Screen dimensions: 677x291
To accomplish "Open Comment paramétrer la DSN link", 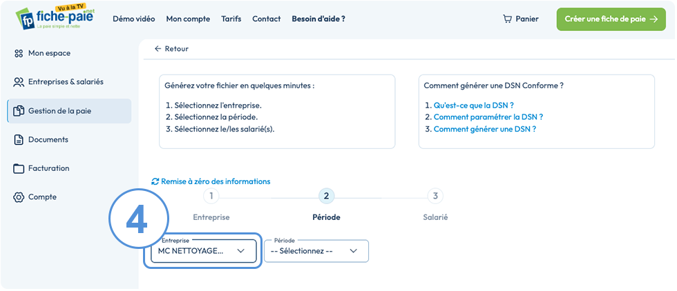I will pos(488,117).
